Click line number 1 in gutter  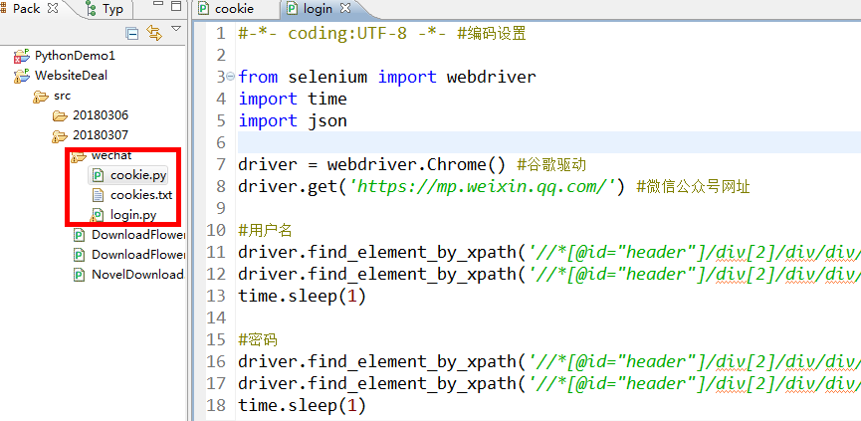(220, 34)
